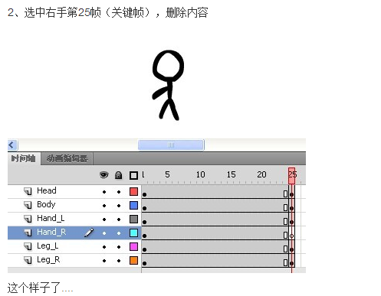Toggle lock dot of Hand_L layer
This screenshot has height=296, width=381.
click(119, 220)
